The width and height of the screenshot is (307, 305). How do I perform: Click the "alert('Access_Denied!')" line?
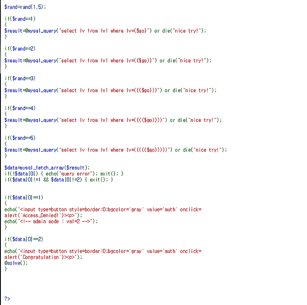(x=43, y=216)
